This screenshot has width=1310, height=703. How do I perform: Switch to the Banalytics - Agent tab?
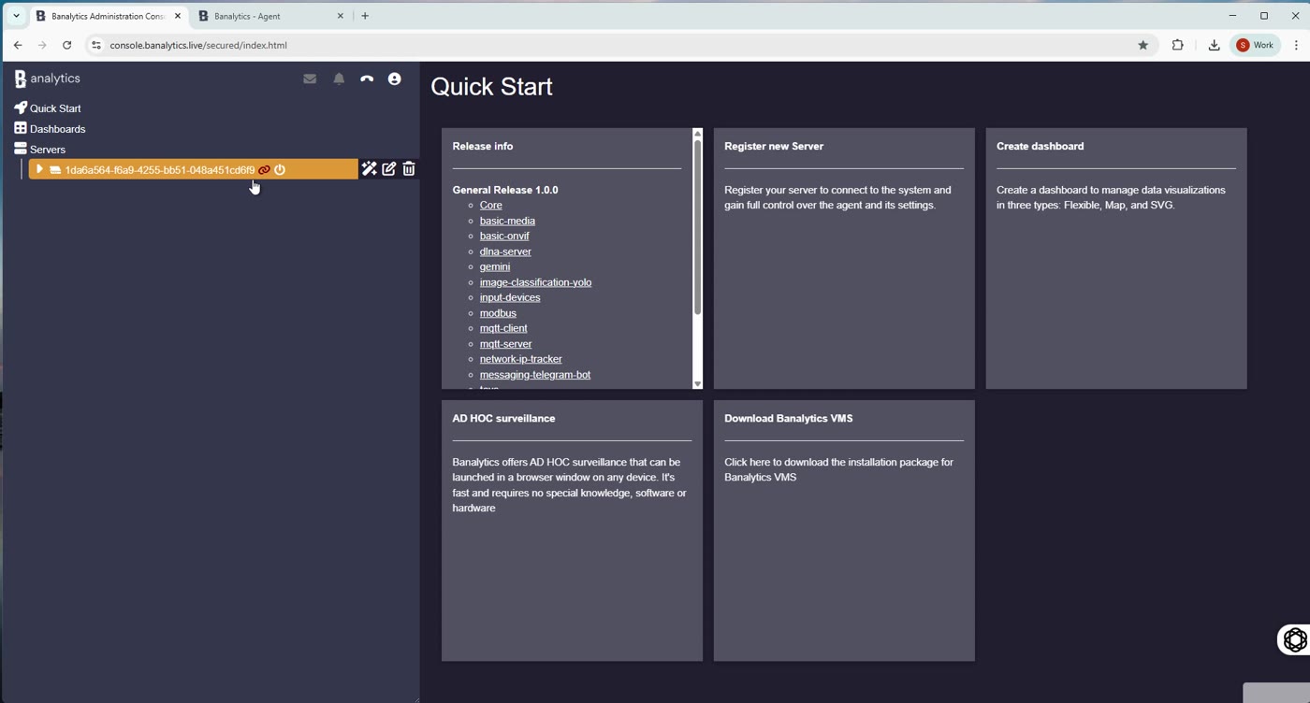click(271, 16)
